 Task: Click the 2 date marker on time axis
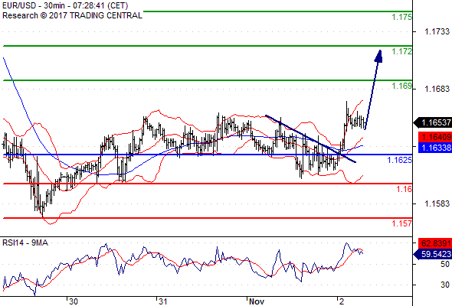(x=342, y=301)
